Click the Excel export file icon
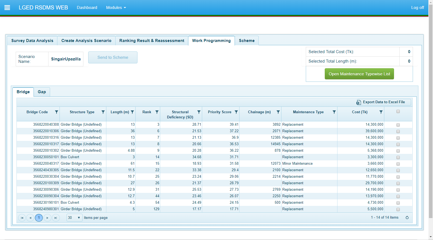The width and height of the screenshot is (433, 240). (359, 102)
